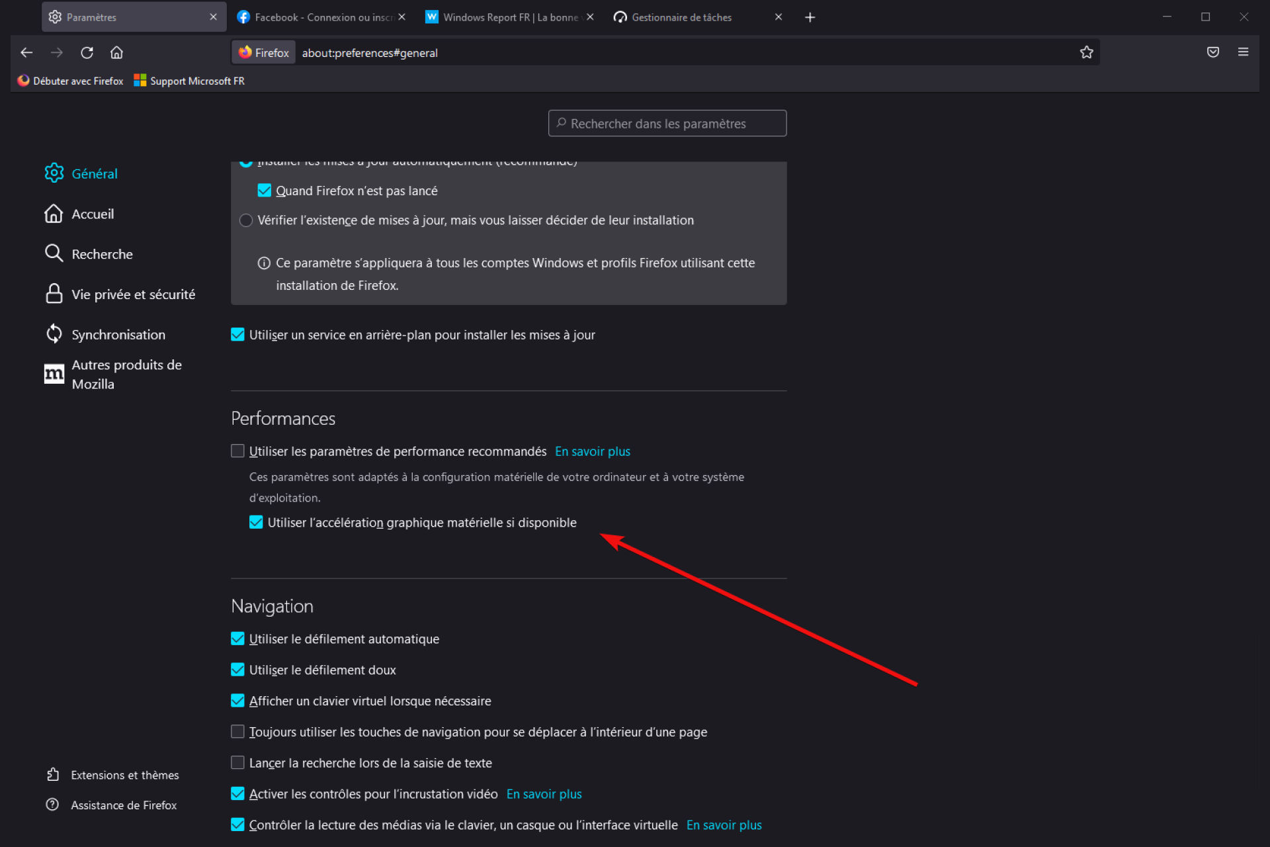Select Vérifier l'existence de mises à jour radio
The height and width of the screenshot is (847, 1270).
click(246, 220)
